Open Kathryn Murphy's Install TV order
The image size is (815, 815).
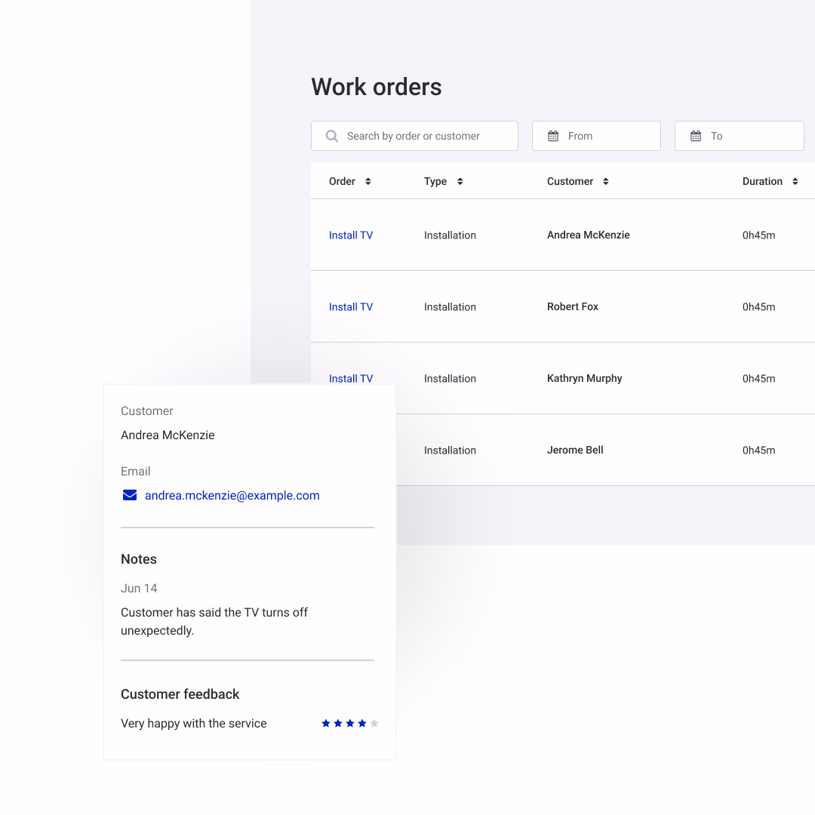[x=350, y=378]
